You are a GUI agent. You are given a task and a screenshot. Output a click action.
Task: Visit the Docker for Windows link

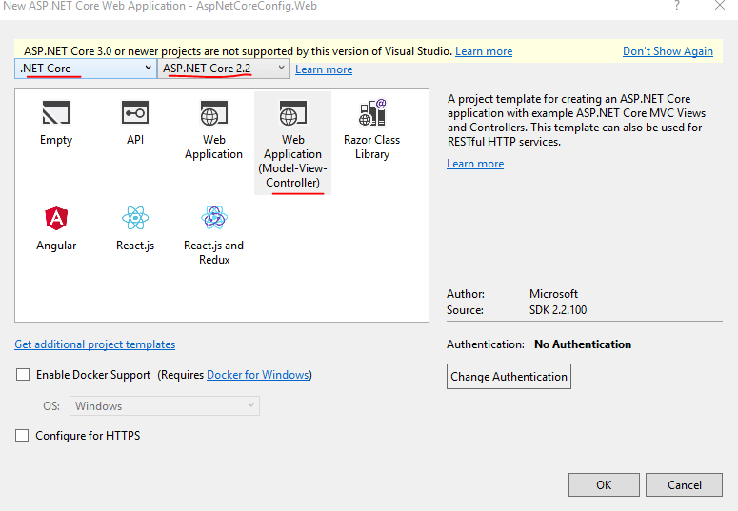tap(258, 375)
